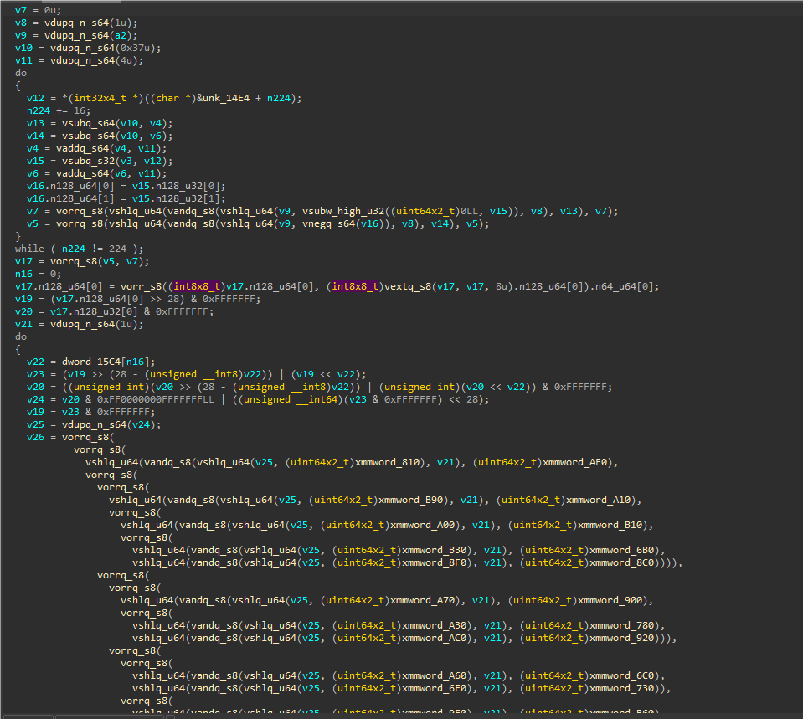
Task: Select the 'vsubq_s32' function call
Action: pos(88,161)
